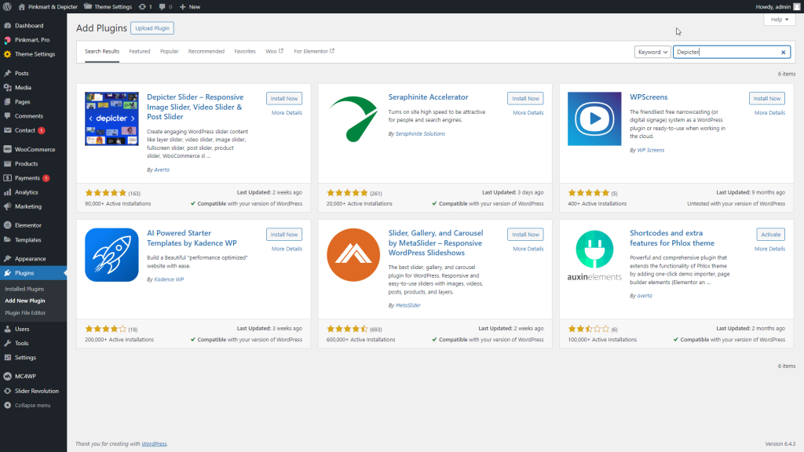This screenshot has height=452, width=804.
Task: Install the WPScreens plugin
Action: tap(766, 98)
